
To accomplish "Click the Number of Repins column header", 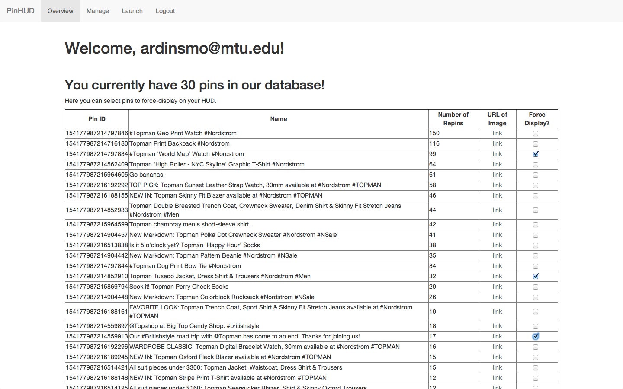I will [453, 119].
